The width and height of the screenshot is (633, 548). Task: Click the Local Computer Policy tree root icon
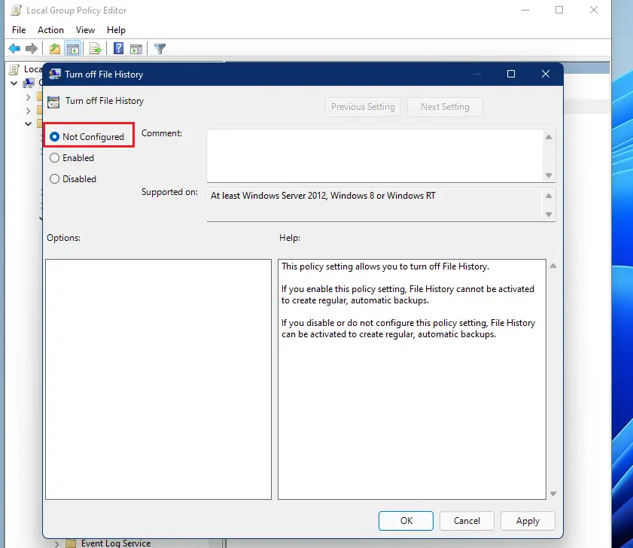coord(14,69)
